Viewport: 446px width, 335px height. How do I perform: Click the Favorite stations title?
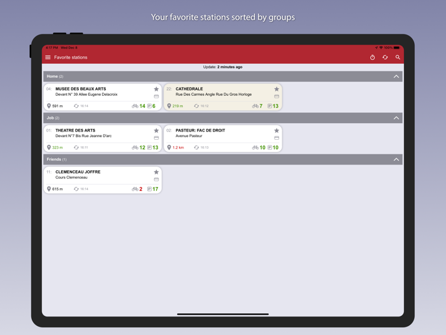pyautogui.click(x=71, y=57)
